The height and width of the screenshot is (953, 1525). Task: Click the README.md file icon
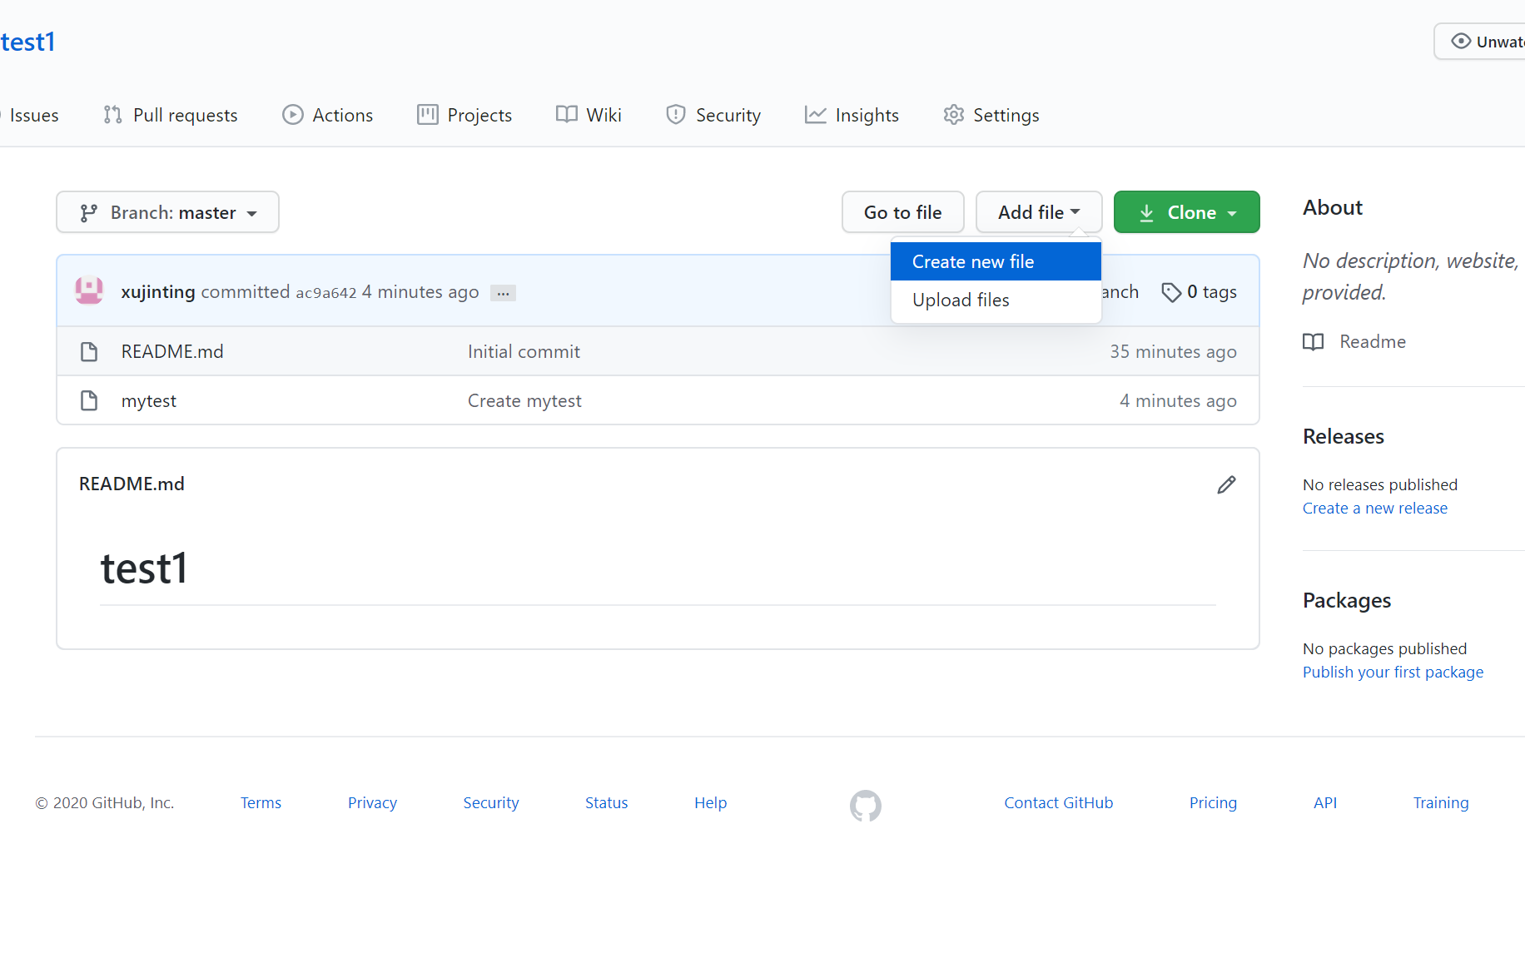click(89, 351)
